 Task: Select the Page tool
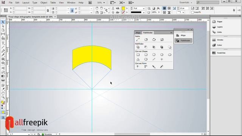(3, 30)
